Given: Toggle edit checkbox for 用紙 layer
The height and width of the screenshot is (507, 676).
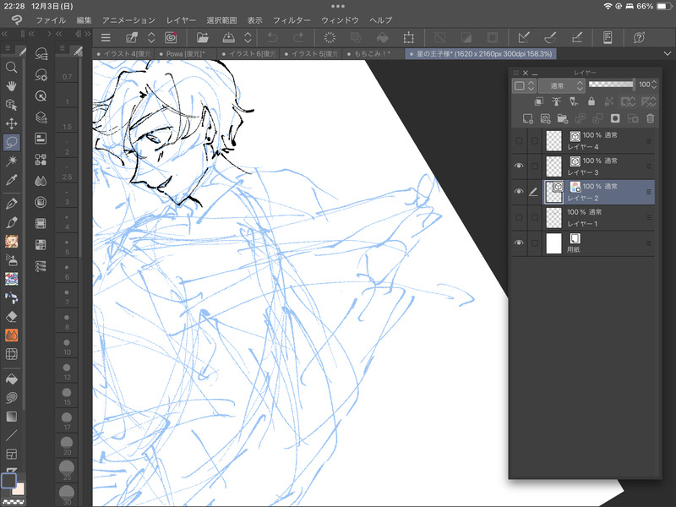Looking at the screenshot, I should pos(535,243).
